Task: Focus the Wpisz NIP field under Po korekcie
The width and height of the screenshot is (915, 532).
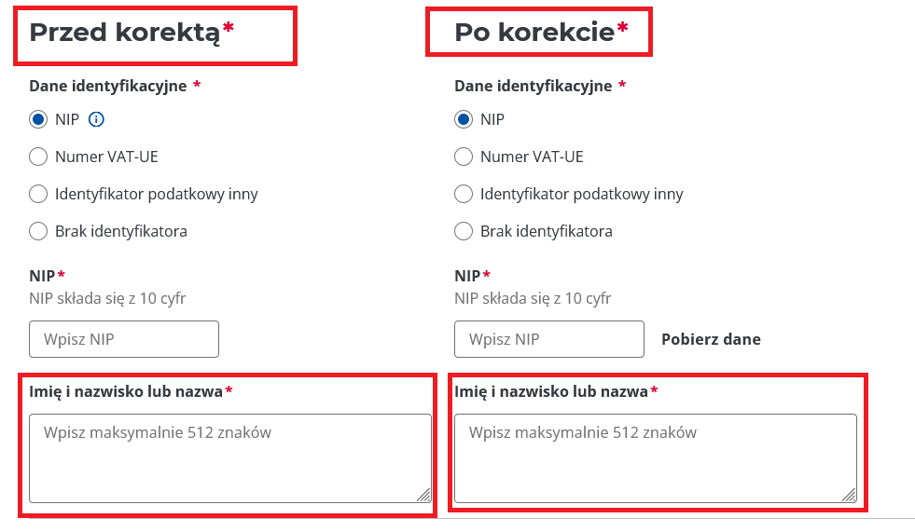Action: point(549,339)
